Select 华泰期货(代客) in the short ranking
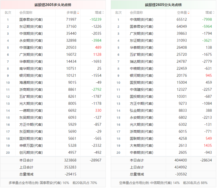The width and height of the screenshot is (217, 188). [x=141, y=47]
